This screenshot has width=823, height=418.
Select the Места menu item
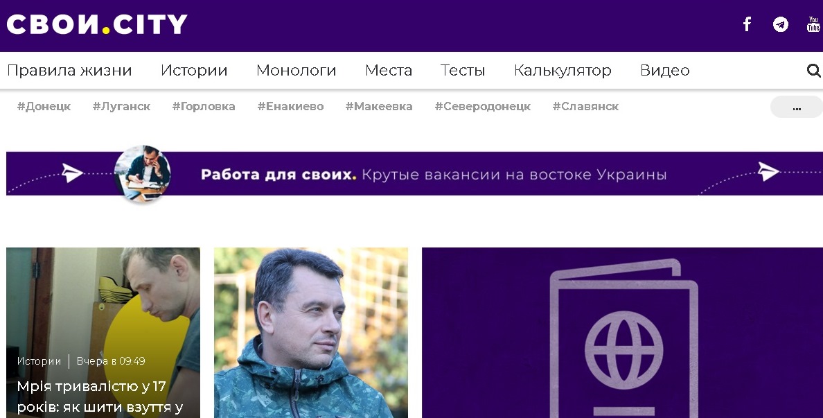[x=389, y=71]
